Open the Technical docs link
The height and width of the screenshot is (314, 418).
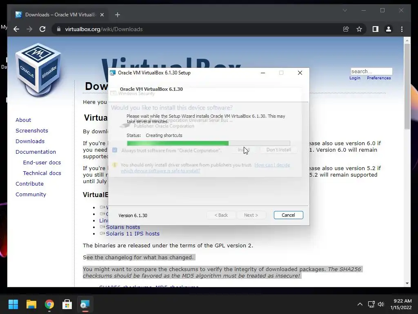(x=42, y=173)
